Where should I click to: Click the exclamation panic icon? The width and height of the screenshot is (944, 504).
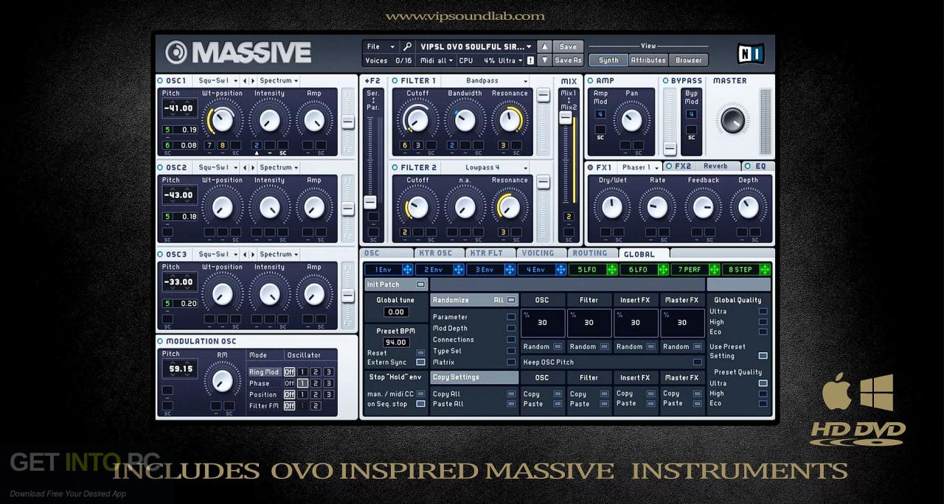coord(530,60)
